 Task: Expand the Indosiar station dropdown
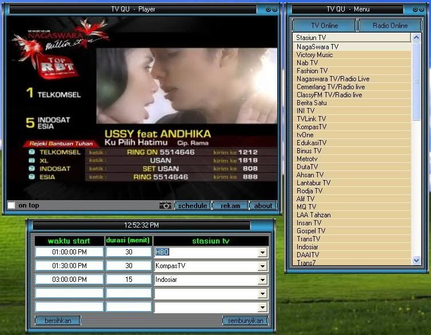[263, 280]
